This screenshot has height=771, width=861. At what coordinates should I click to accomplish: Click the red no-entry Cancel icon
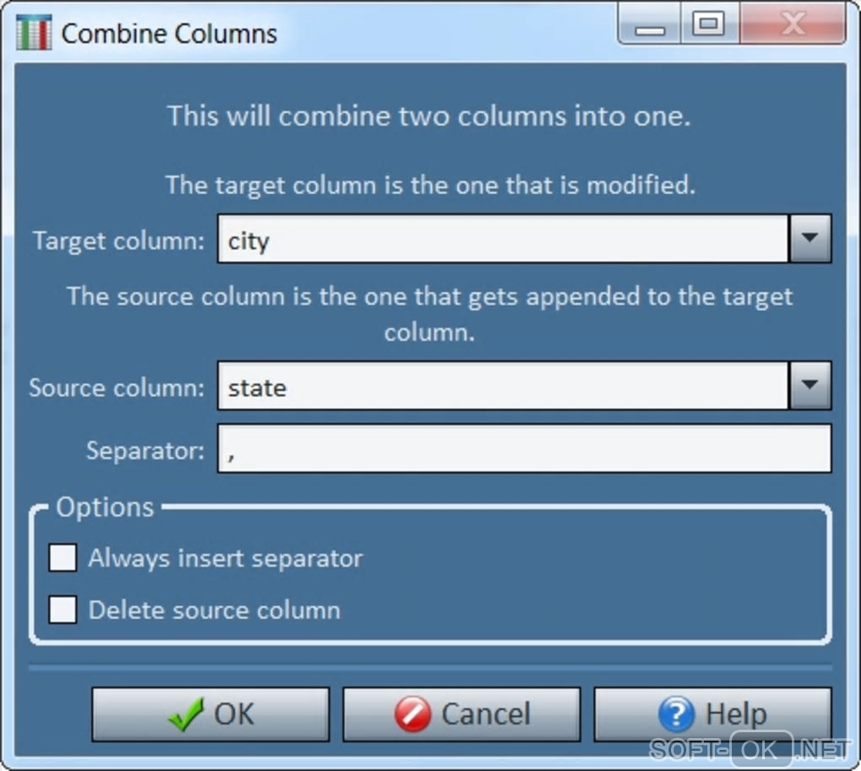pos(413,714)
